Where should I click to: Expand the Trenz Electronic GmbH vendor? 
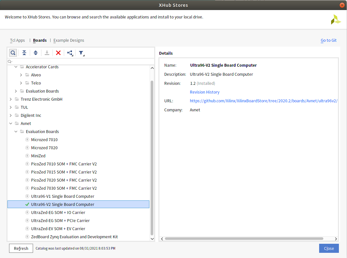point(11,99)
